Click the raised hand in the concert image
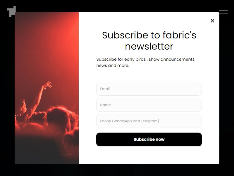 pos(47,85)
